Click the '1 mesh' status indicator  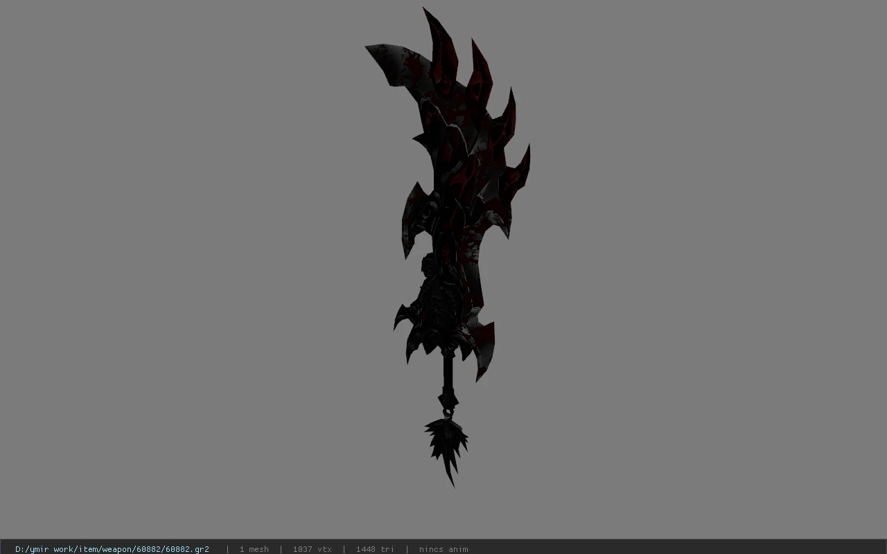254,549
